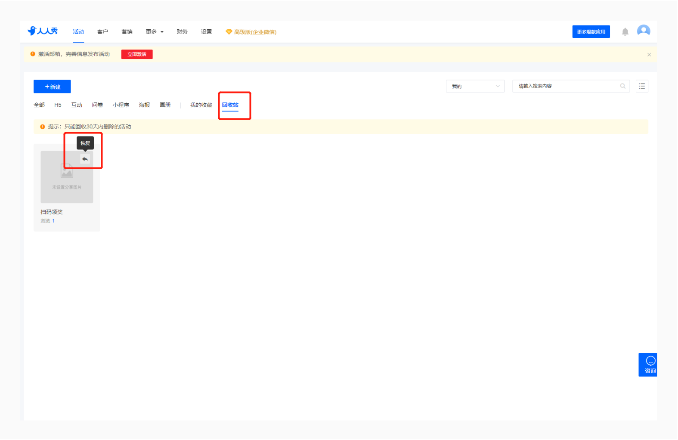Select the H5 category tab
This screenshot has height=440, width=678.
[58, 105]
